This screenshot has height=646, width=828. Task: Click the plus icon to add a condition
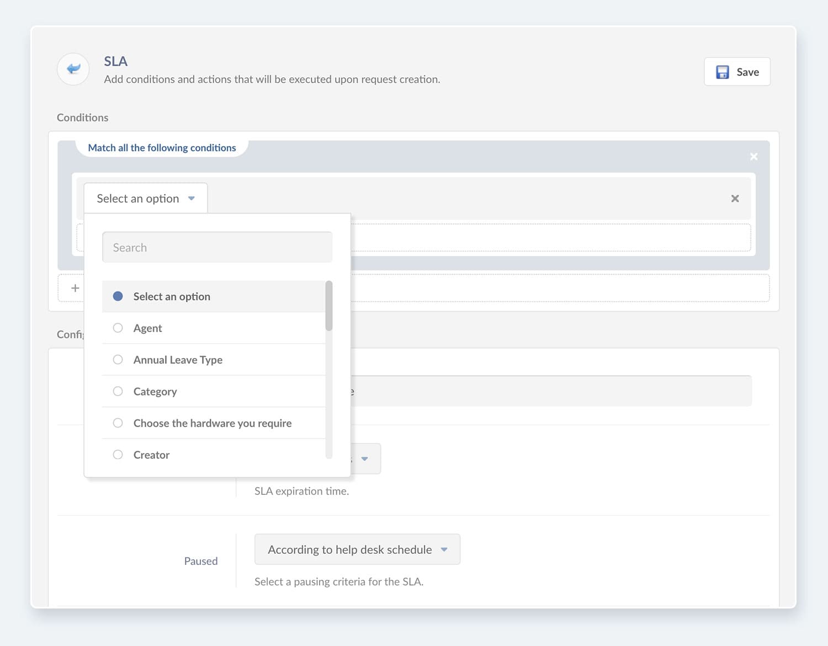(74, 287)
